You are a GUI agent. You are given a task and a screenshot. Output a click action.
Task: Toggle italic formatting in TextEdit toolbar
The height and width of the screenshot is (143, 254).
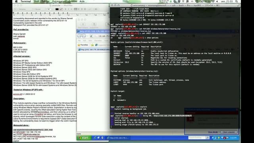69,9
